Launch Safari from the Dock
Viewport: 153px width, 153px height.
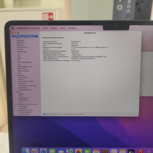point(44,151)
